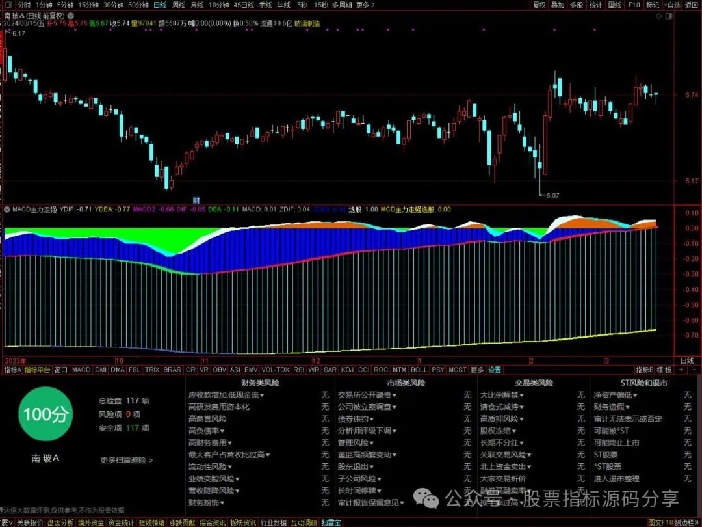This screenshot has height=527, width=702.
Task: Expand 大比例解禁 risk item
Action: point(502,395)
